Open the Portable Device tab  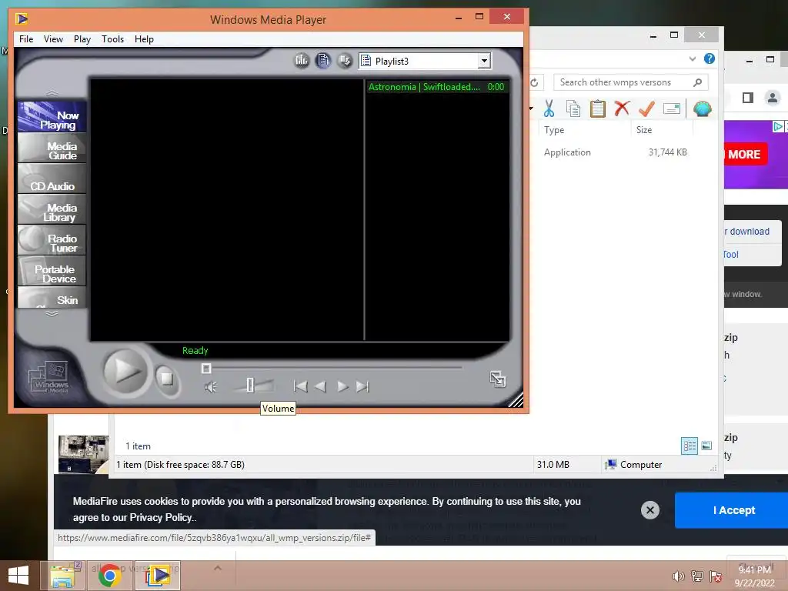pyautogui.click(x=52, y=271)
